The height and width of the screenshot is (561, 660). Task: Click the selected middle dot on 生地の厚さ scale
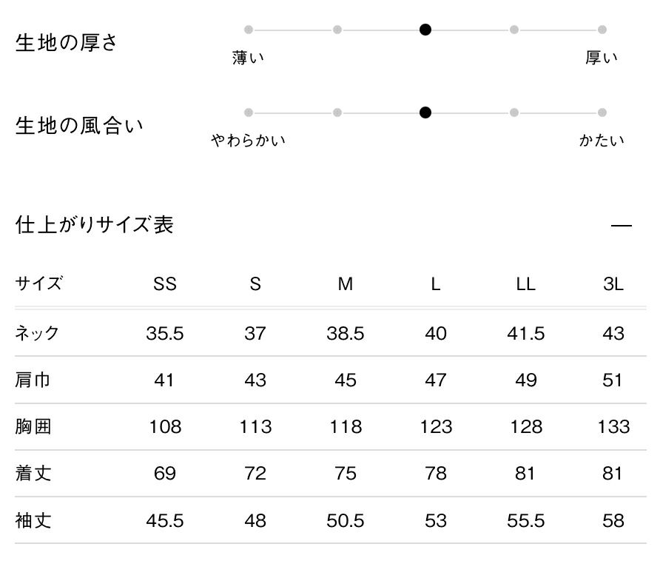click(x=425, y=30)
